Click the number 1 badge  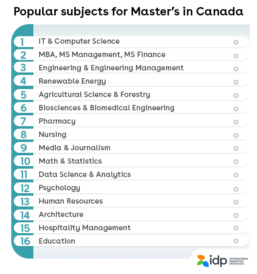tap(22, 42)
